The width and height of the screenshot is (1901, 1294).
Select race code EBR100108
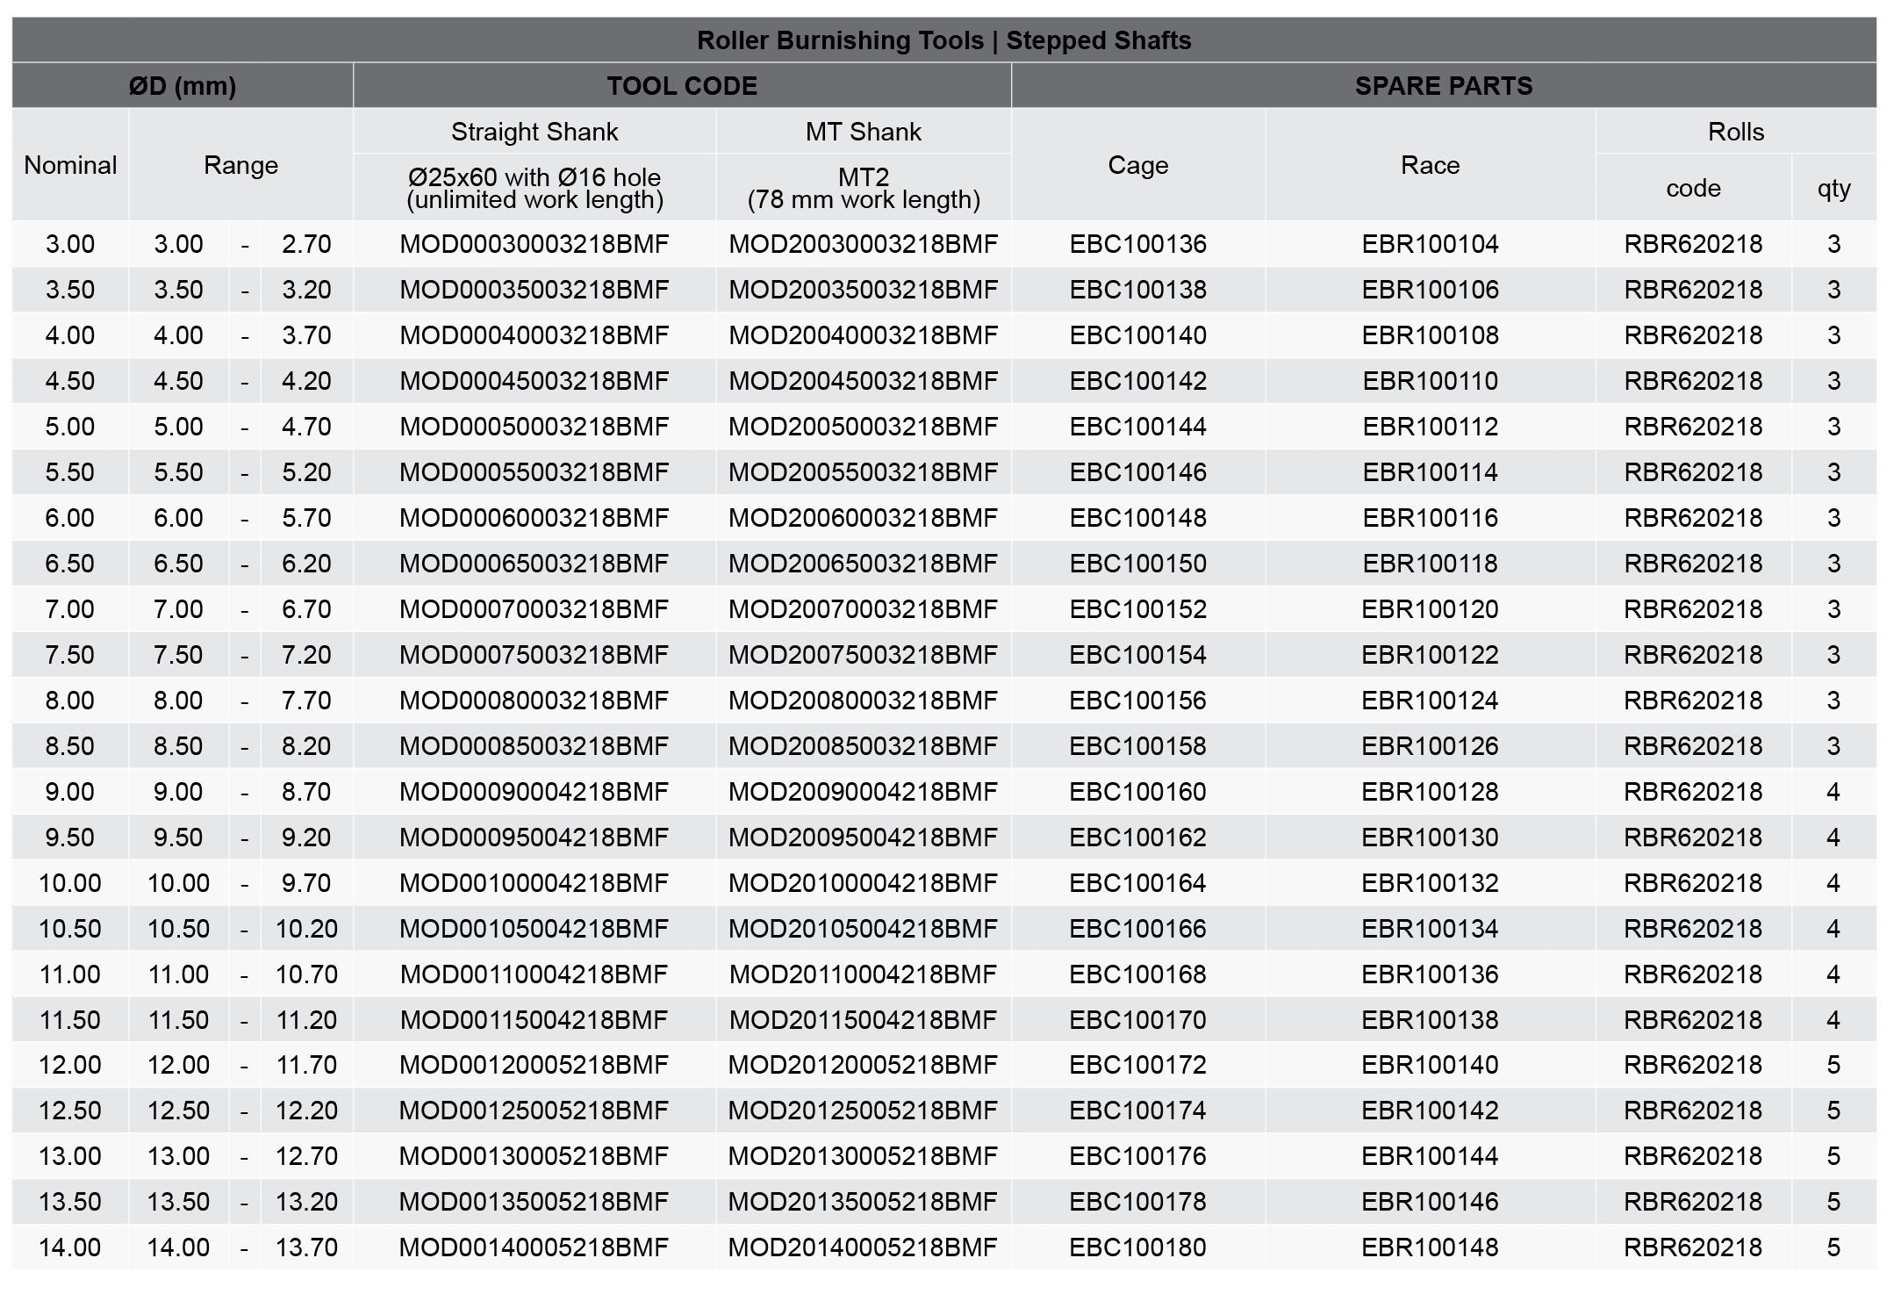tap(1431, 335)
